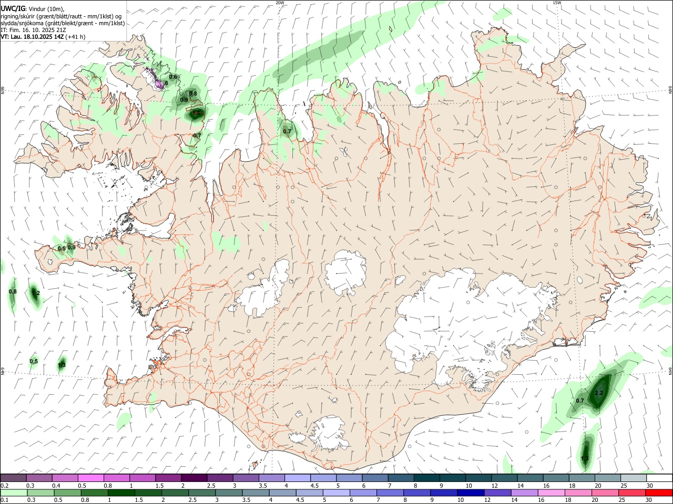Click the '0.4' label on the upper legend row
673x504 pixels.
click(56, 486)
